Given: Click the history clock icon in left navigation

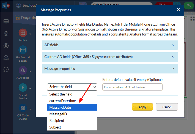Looking at the screenshot, I should click(x=6, y=70).
